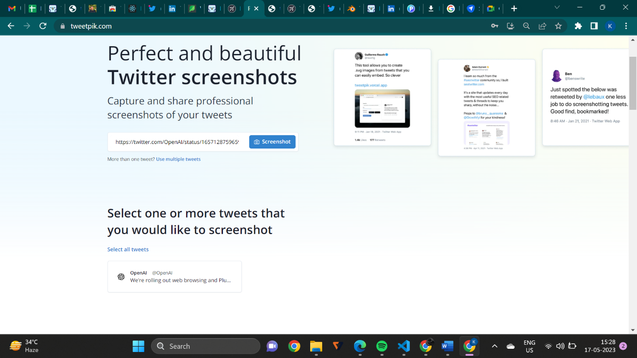Open the React browser tab

point(132,8)
